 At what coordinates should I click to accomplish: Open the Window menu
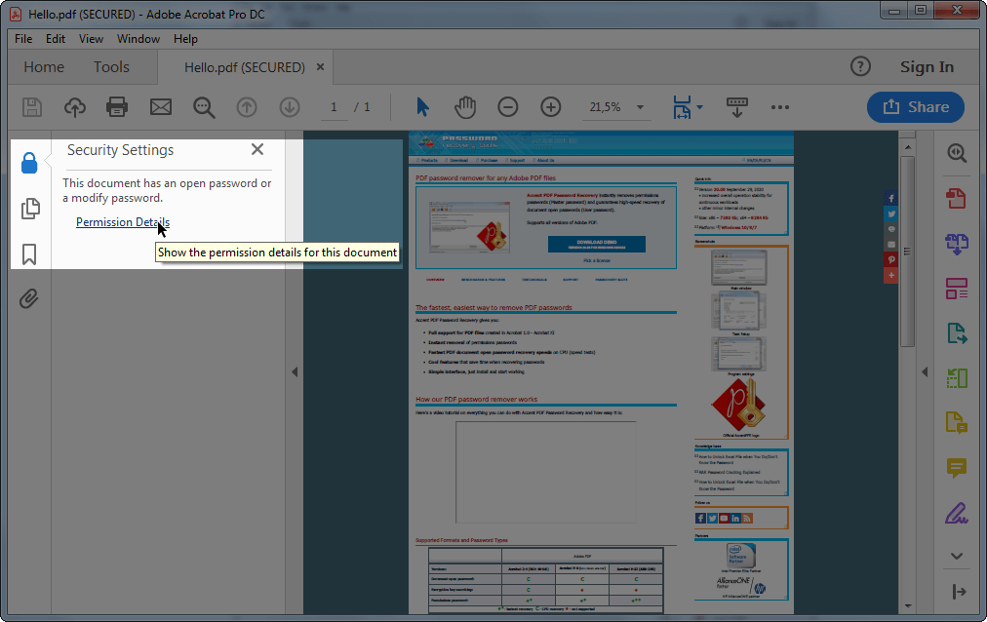click(x=138, y=39)
